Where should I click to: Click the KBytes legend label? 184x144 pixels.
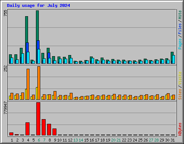[x=180, y=129]
